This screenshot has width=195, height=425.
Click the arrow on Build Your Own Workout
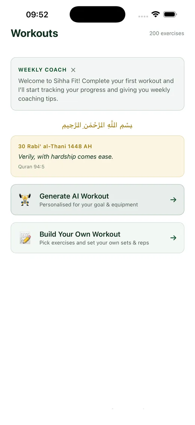click(173, 238)
